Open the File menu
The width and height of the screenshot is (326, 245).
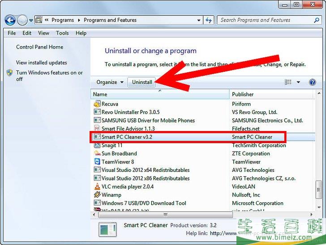click(12, 33)
